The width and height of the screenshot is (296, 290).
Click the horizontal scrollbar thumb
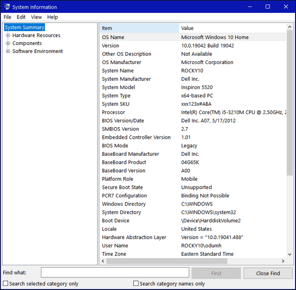coord(166,261)
